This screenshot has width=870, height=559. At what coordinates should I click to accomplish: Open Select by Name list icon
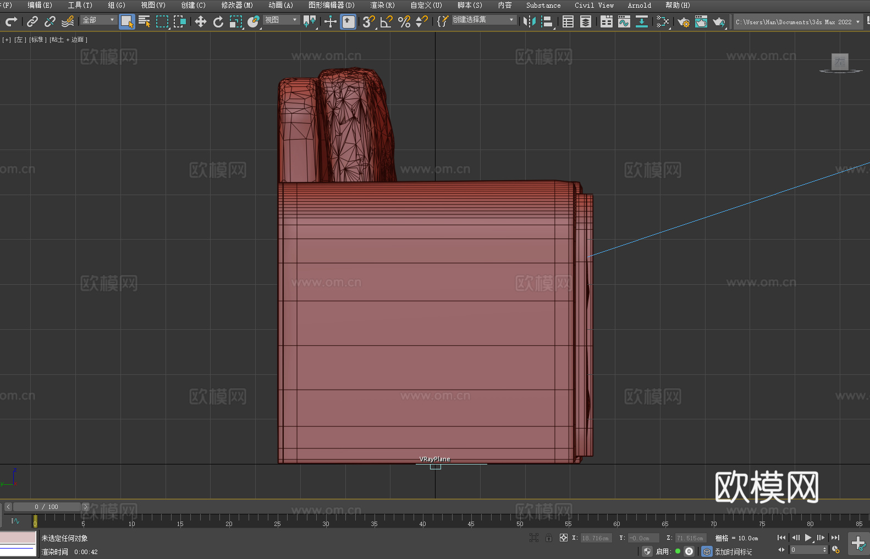pyautogui.click(x=145, y=21)
